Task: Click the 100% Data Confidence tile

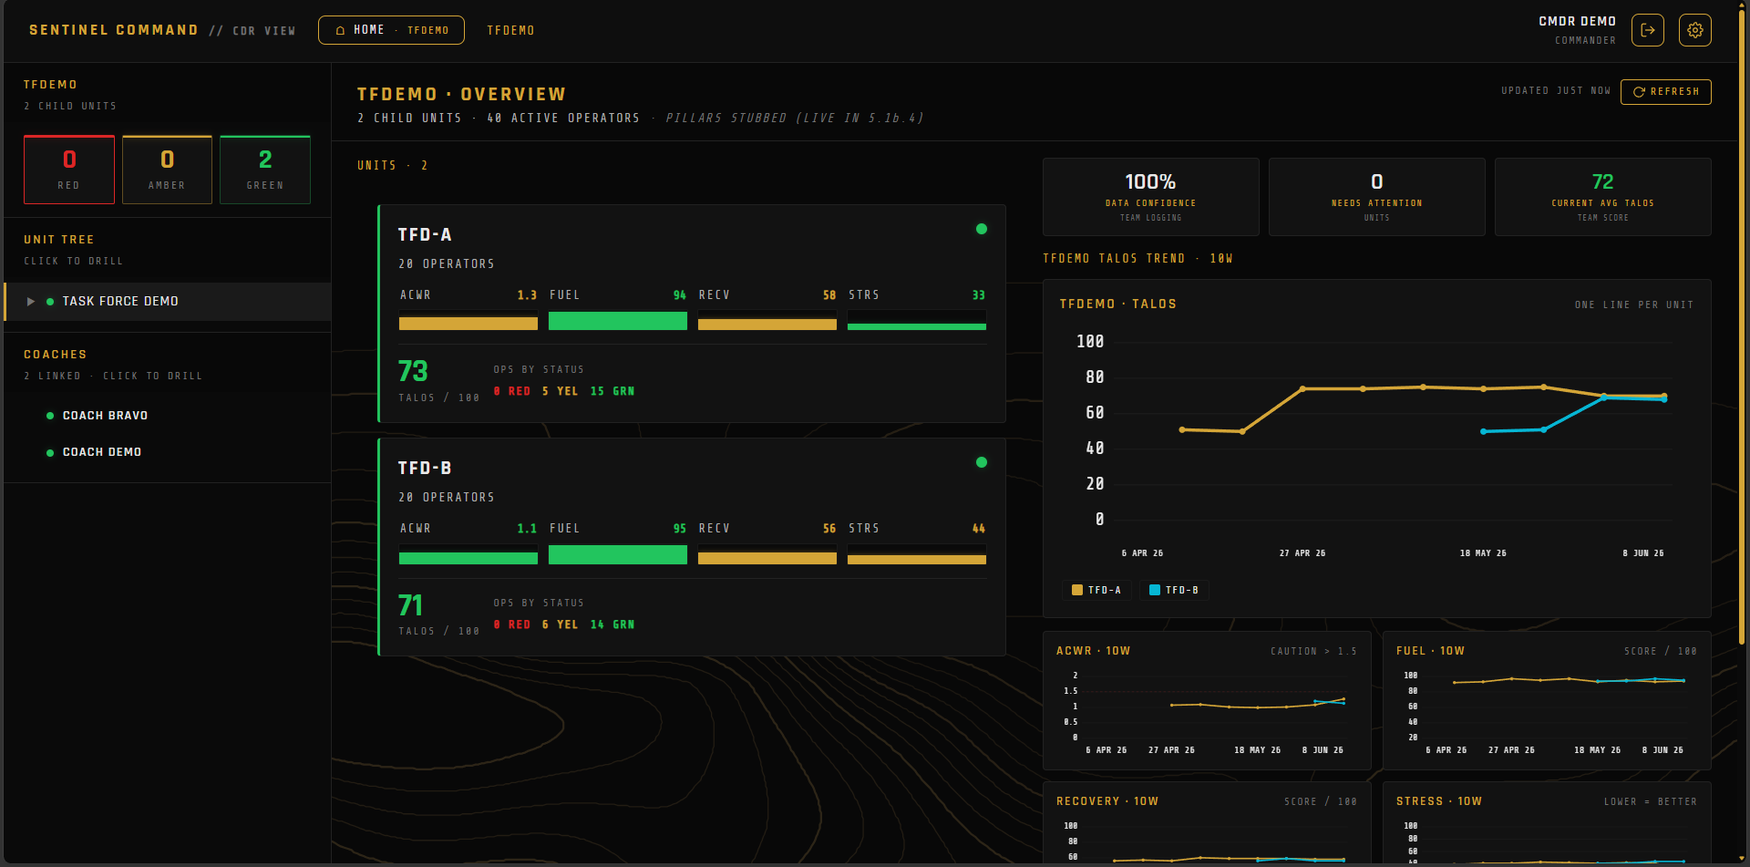Action: tap(1151, 197)
